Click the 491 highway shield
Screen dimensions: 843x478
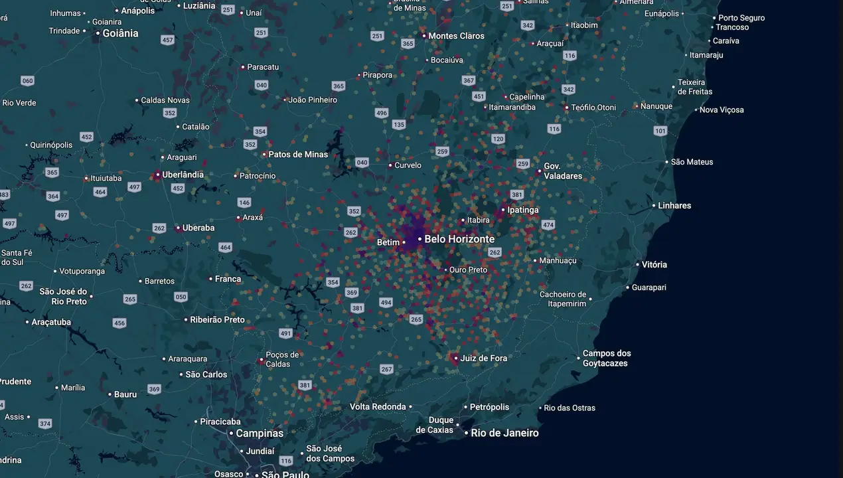[x=285, y=333]
